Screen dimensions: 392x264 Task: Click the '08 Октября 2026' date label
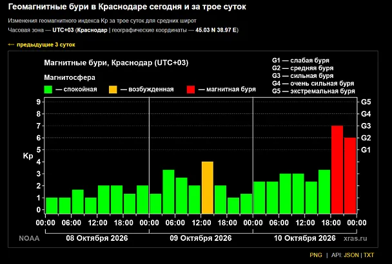point(97,238)
